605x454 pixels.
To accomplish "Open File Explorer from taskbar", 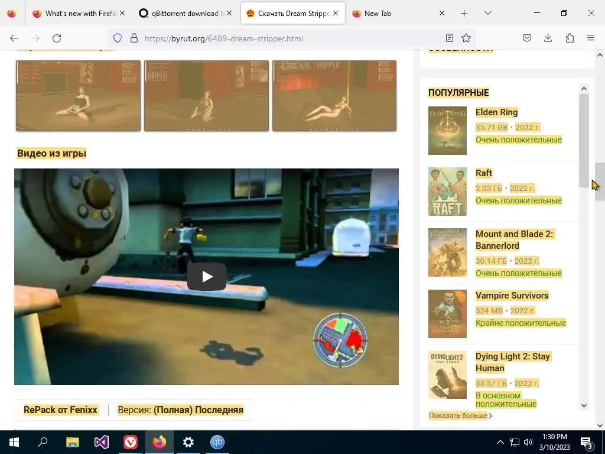I will click(72, 442).
